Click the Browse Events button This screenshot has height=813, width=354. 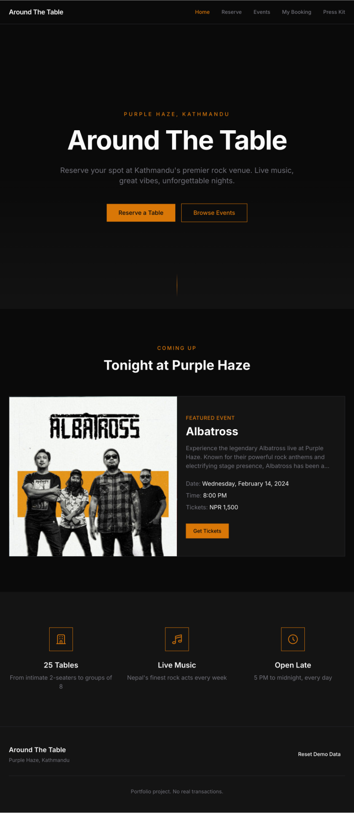[214, 213]
